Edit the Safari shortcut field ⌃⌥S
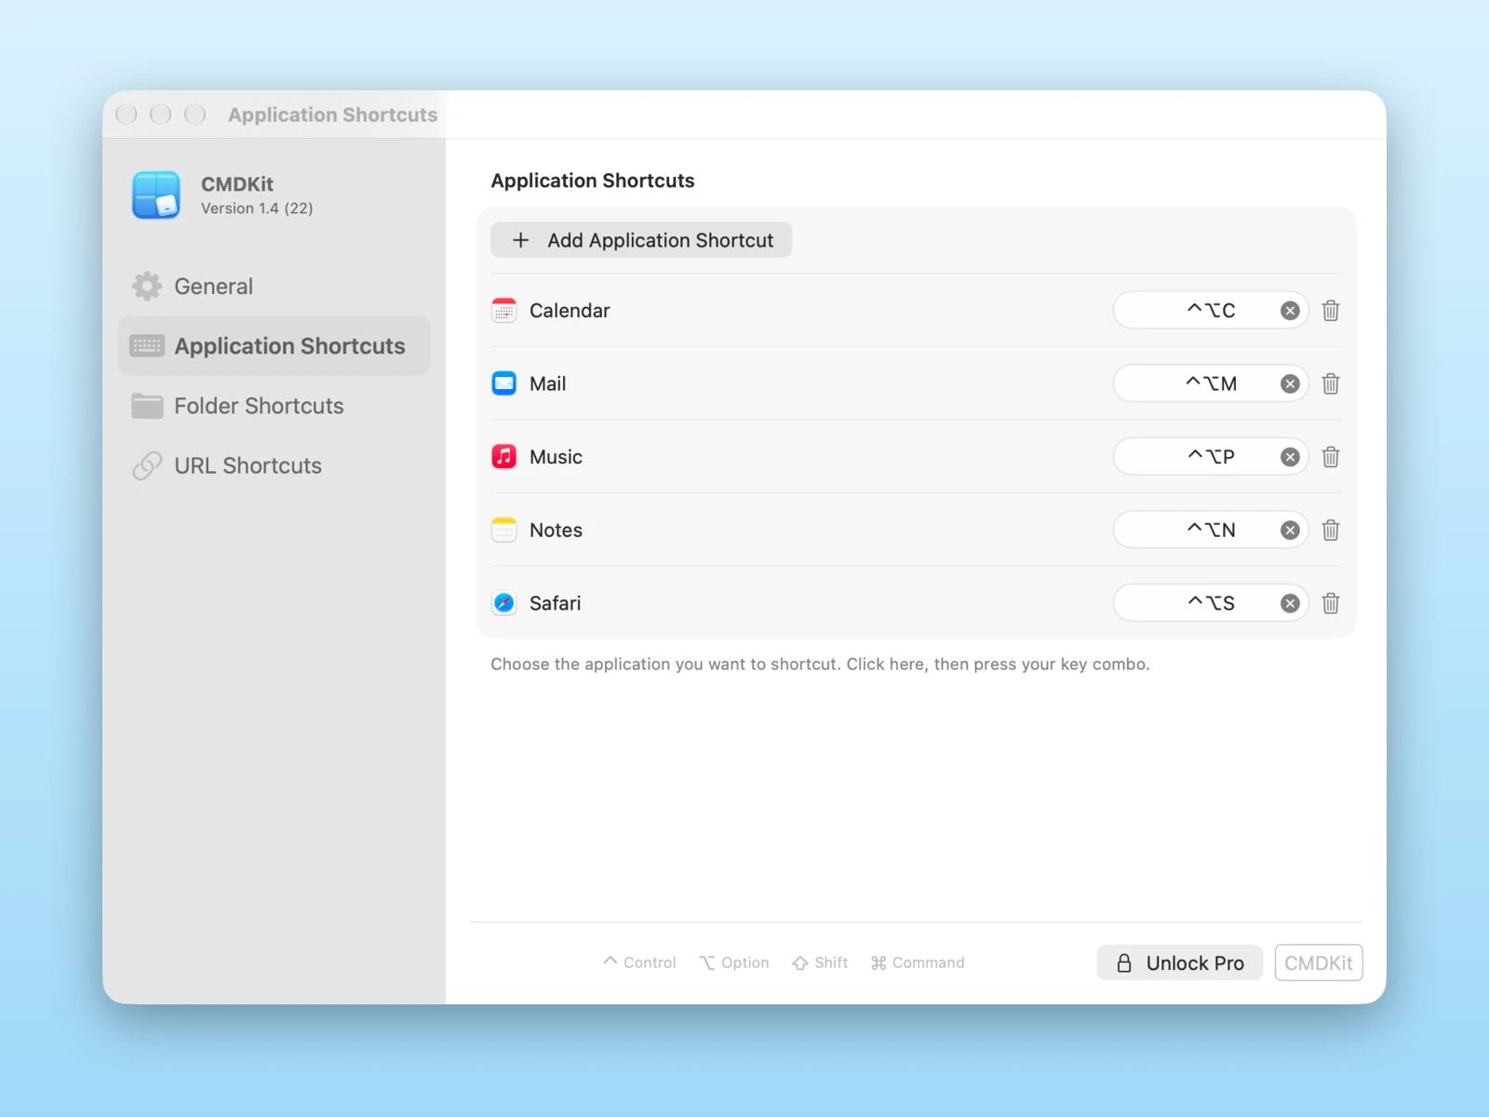The width and height of the screenshot is (1489, 1117). 1211,603
